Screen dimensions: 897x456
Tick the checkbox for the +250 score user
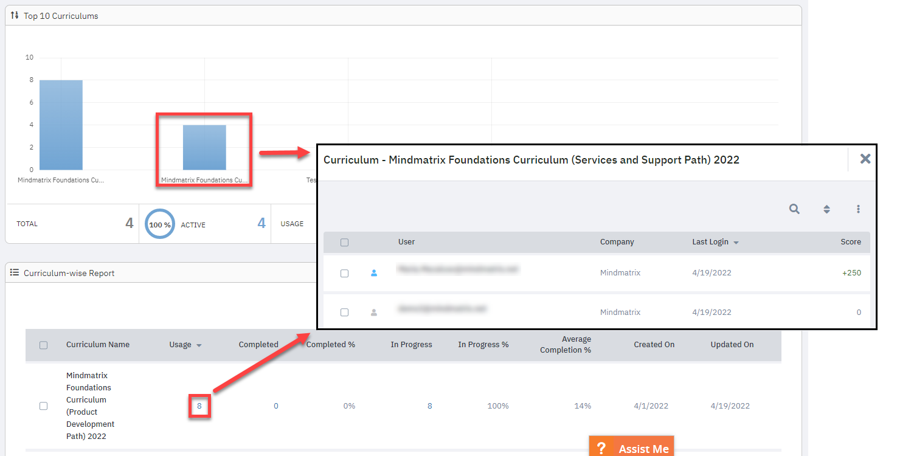click(x=345, y=274)
